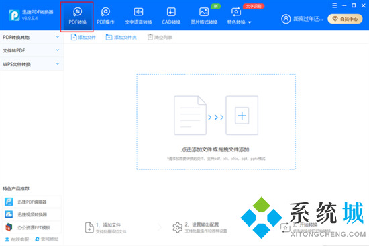This screenshot has height=246, width=369.
Task: Click the 迅捷PDF编辑器 product icon
Action: click(x=9, y=202)
